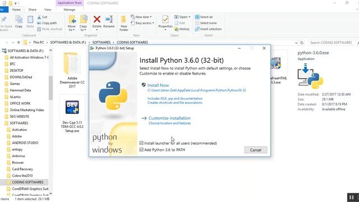Click Pin to Quick access icon

[x=4, y=20]
